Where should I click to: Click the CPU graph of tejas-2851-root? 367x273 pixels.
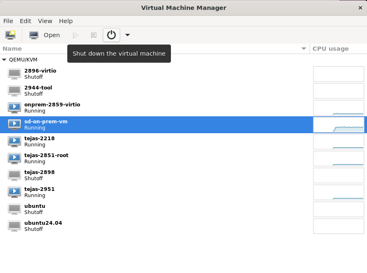(x=339, y=158)
